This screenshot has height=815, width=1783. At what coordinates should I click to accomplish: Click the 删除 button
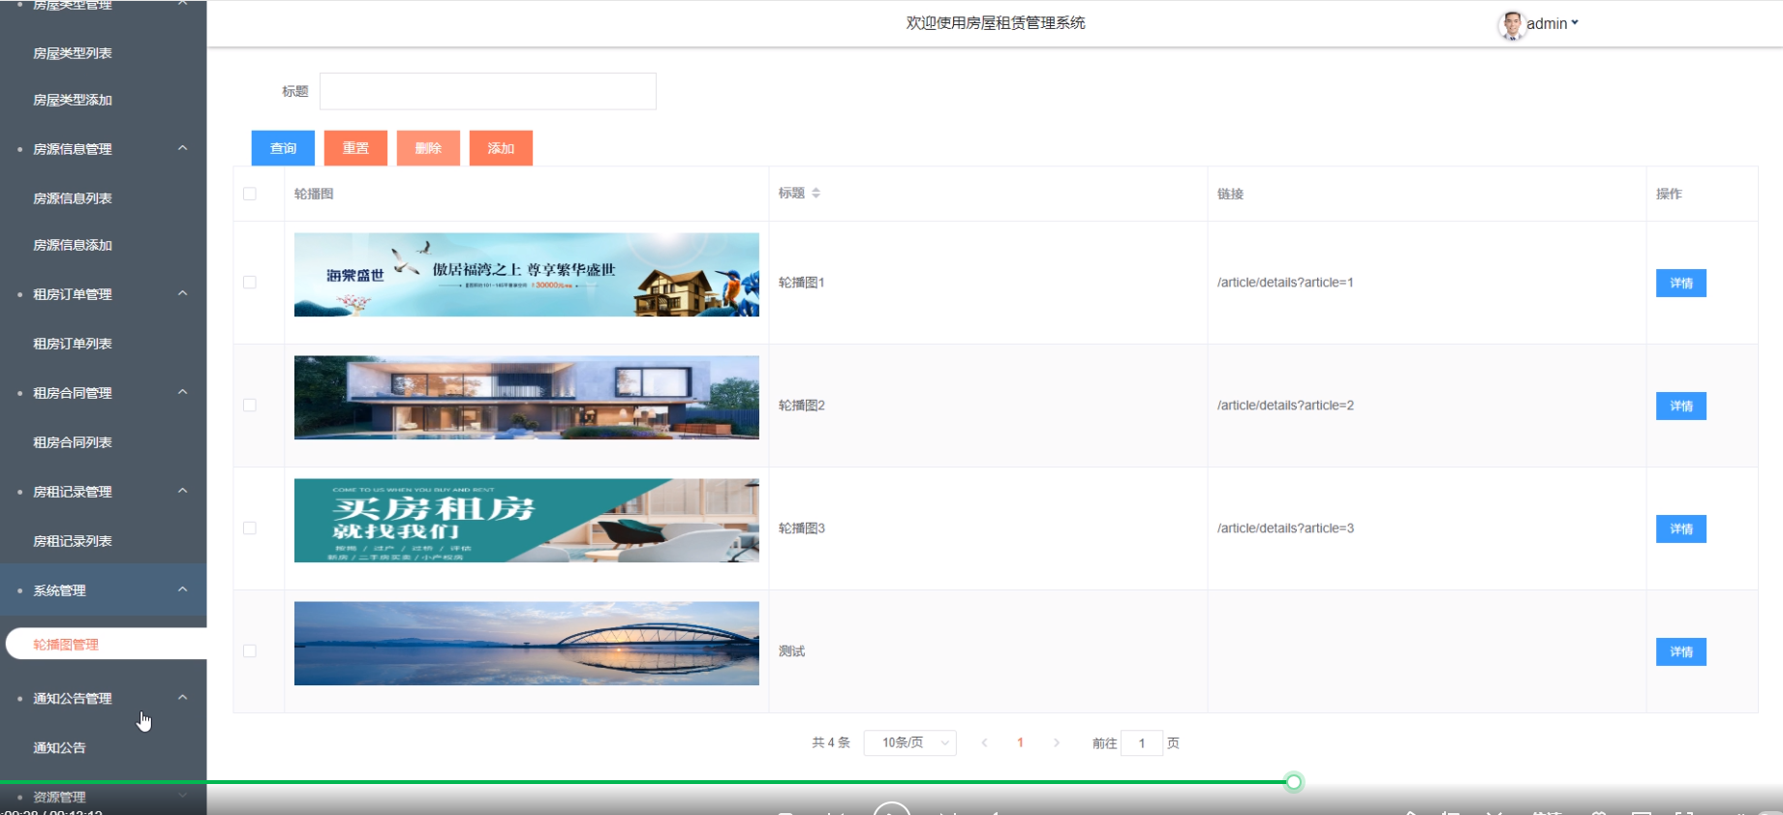point(428,148)
